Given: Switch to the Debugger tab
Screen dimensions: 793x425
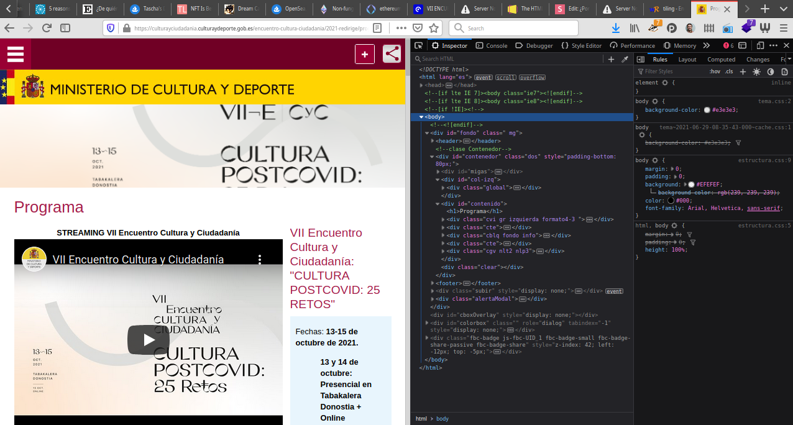Looking at the screenshot, I should click(x=534, y=45).
